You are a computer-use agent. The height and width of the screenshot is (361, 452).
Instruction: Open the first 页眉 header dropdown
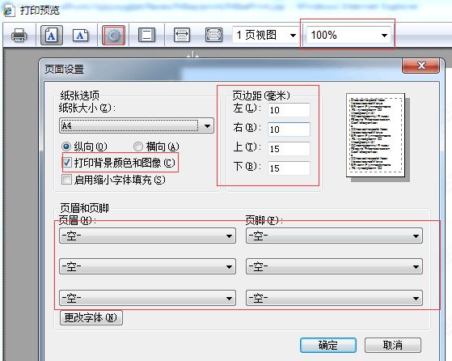147,236
